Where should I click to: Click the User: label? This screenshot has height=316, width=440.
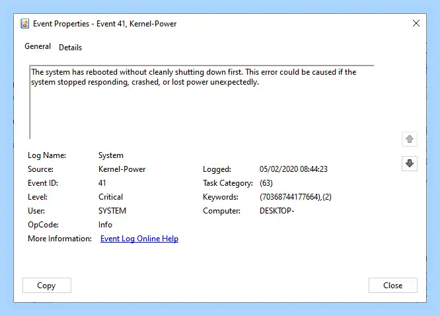tap(36, 211)
